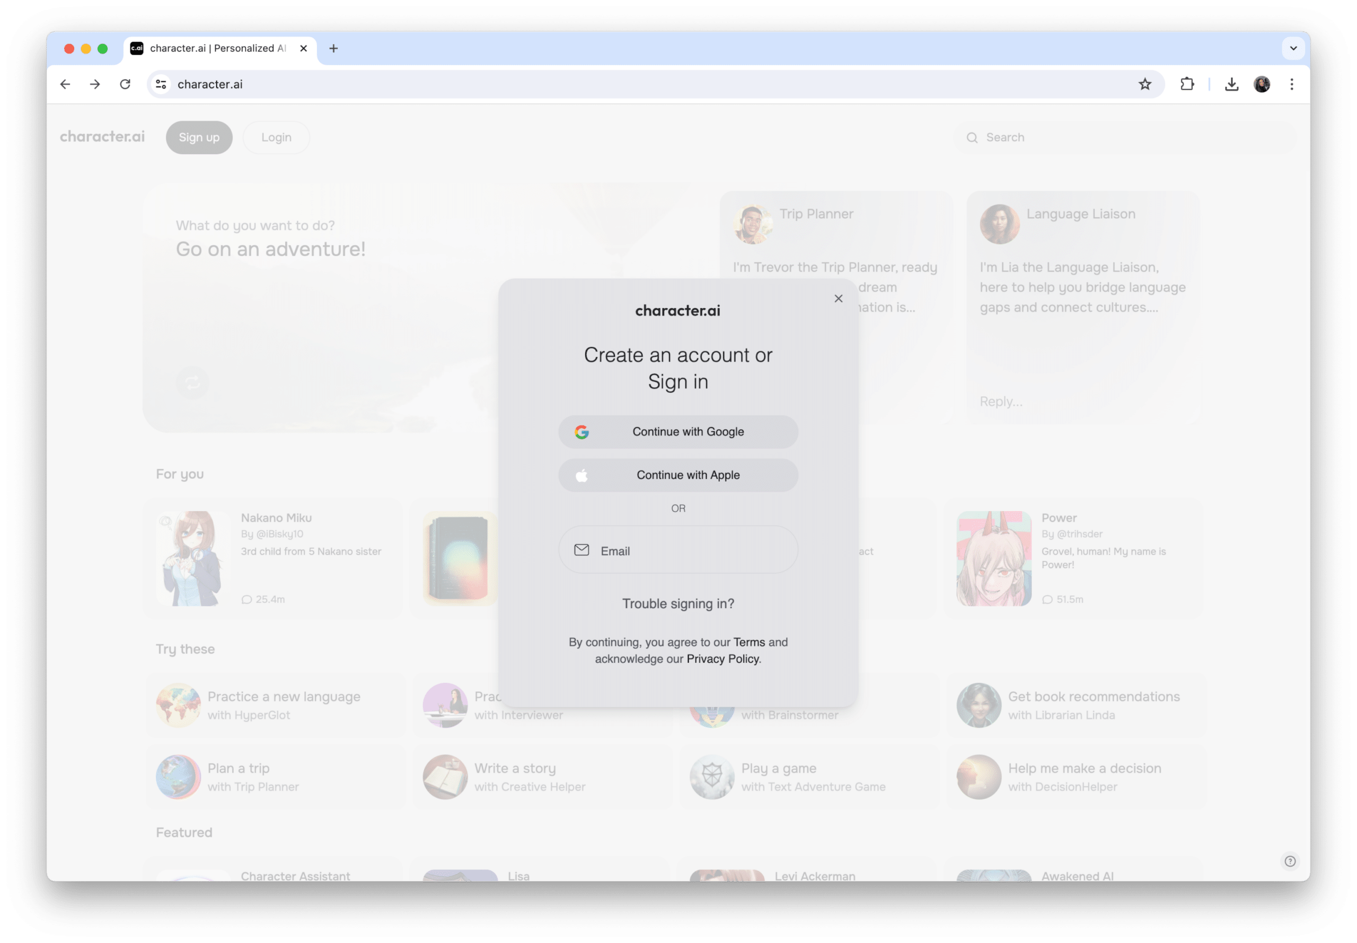Screen dimensions: 1357x943
Task: Click the Sign up button
Action: pos(199,137)
